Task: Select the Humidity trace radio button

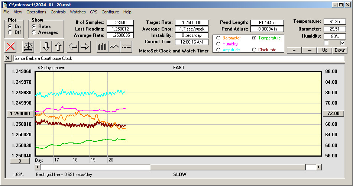Action: (218, 44)
